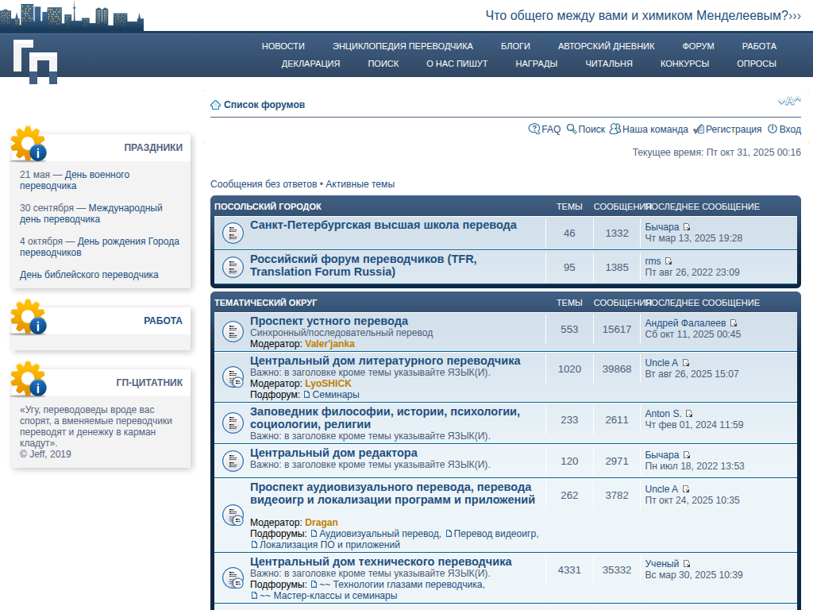
Task: Click the home icon beside Список форумов
Action: (x=215, y=105)
